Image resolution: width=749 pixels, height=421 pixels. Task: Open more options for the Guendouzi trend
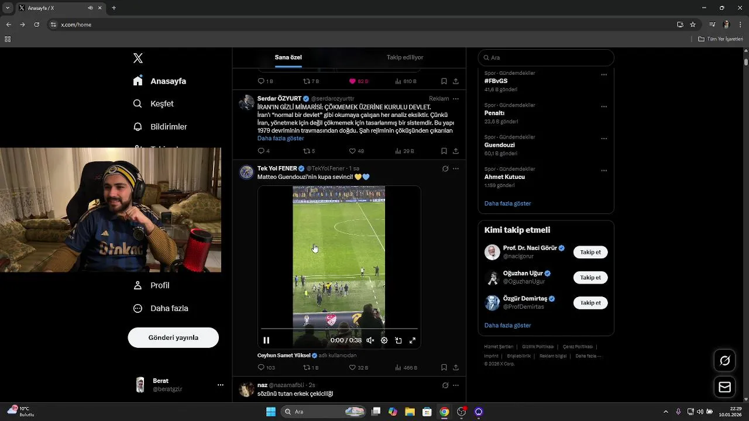coord(604,139)
